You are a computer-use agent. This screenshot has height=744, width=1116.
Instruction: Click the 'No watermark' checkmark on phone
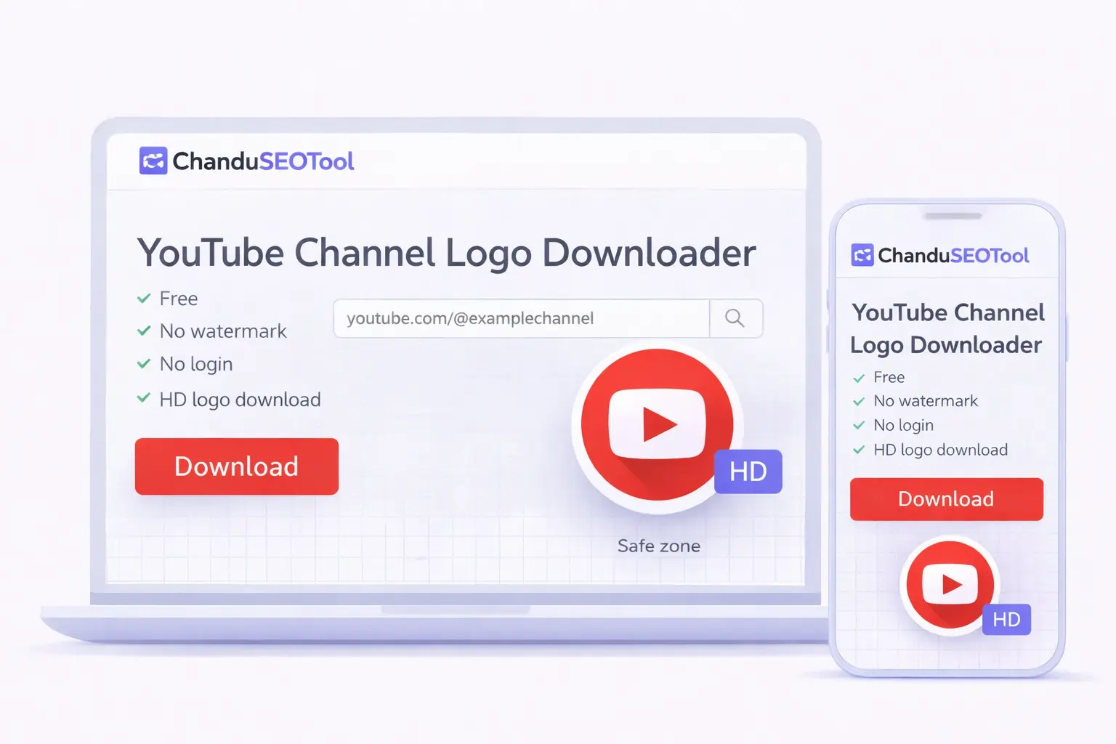859,402
